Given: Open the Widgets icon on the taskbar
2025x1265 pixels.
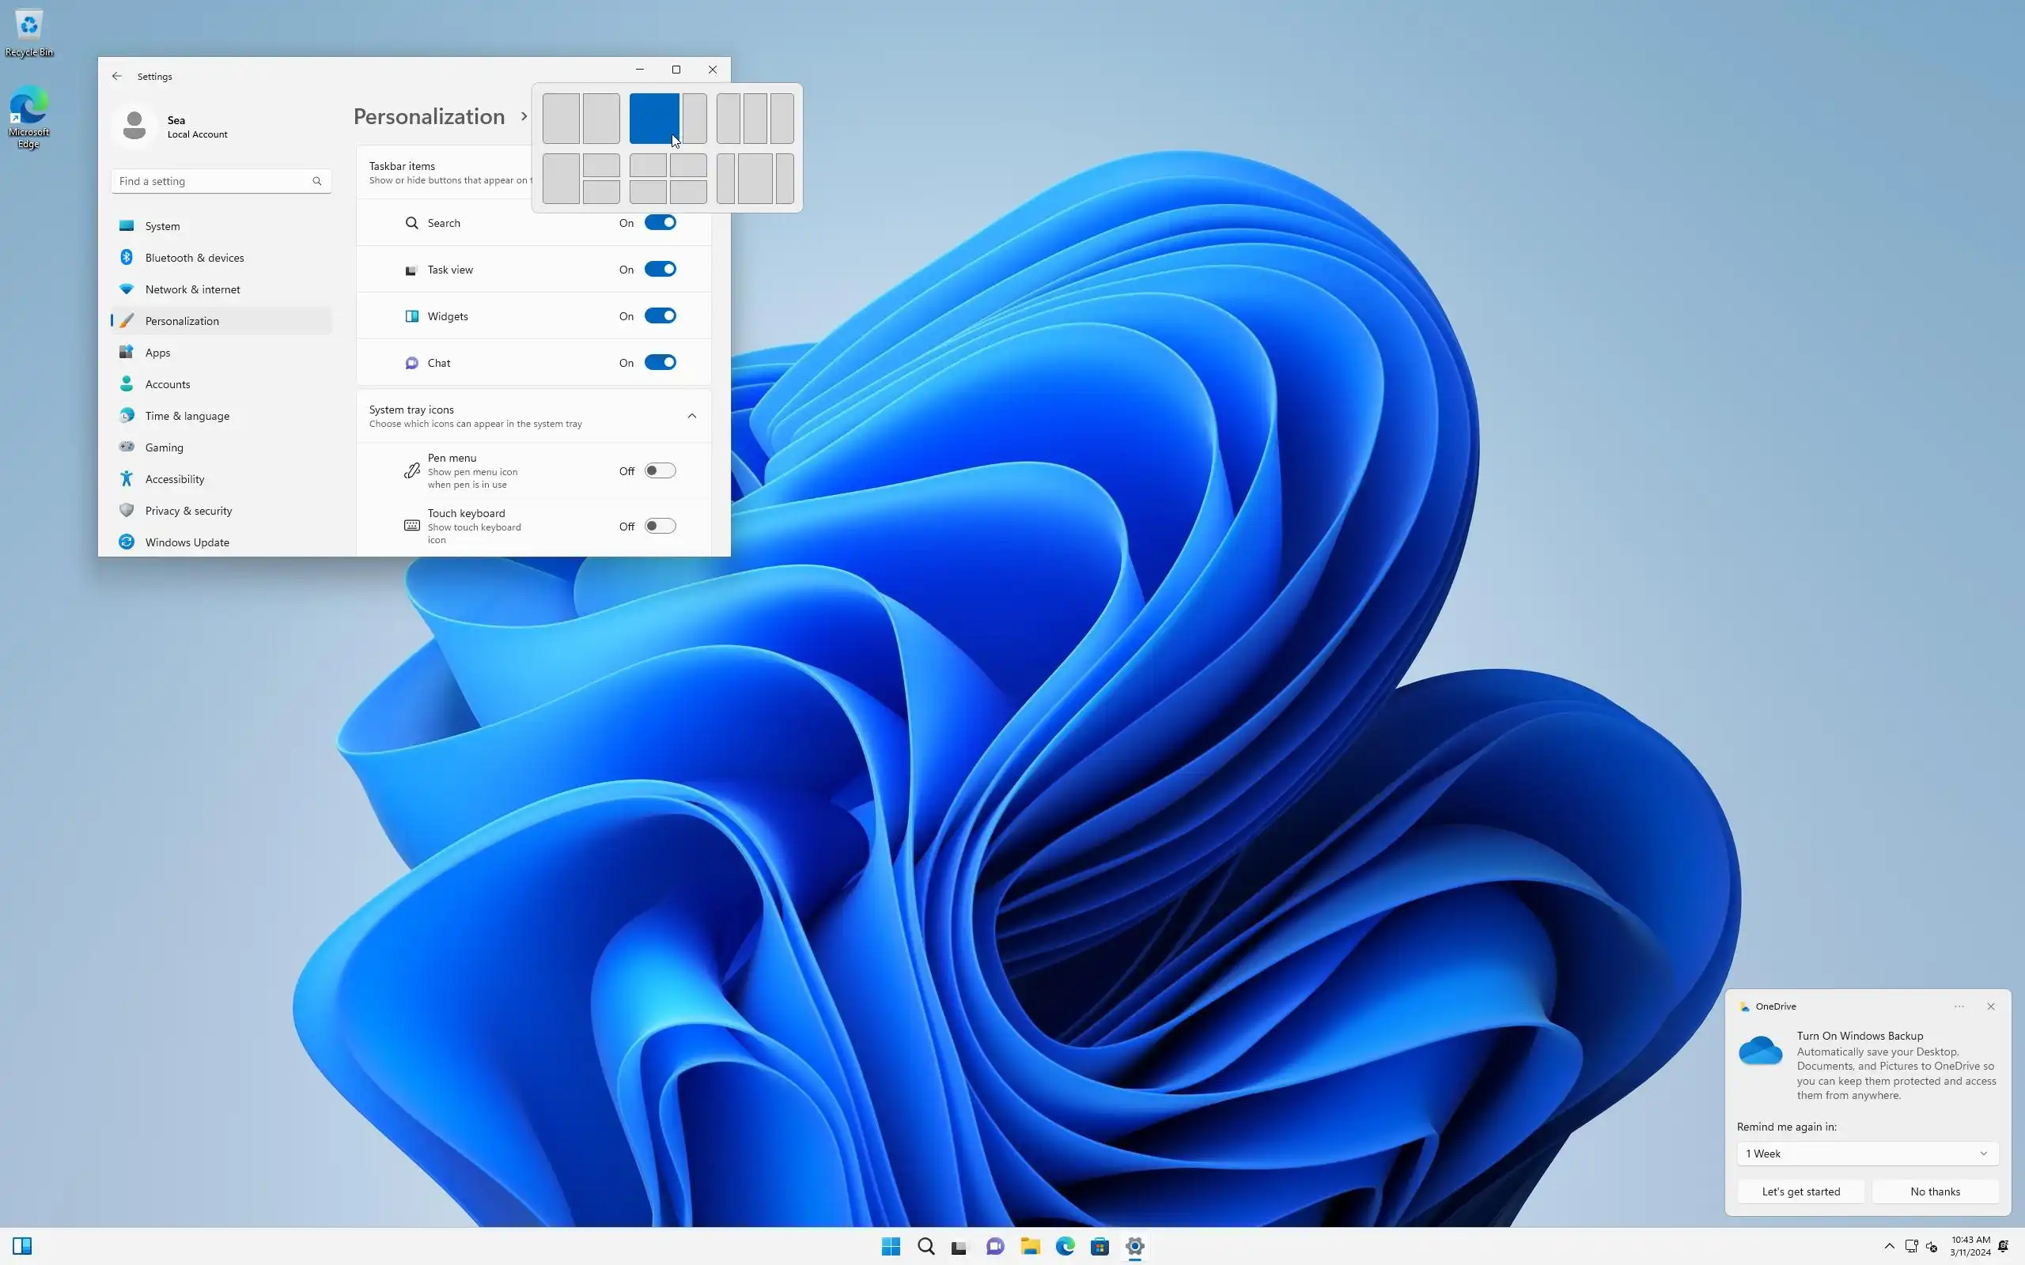Looking at the screenshot, I should pyautogui.click(x=23, y=1246).
